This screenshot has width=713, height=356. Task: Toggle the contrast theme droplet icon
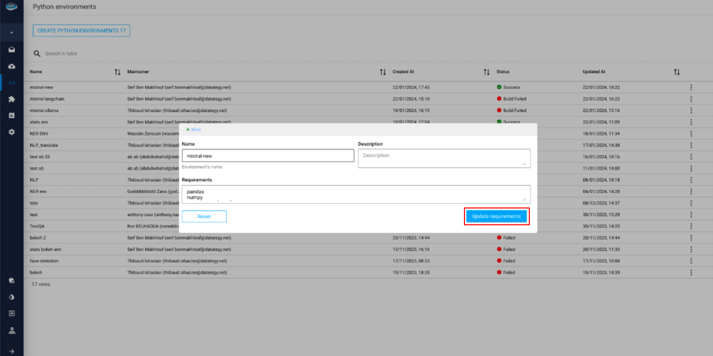click(x=12, y=297)
